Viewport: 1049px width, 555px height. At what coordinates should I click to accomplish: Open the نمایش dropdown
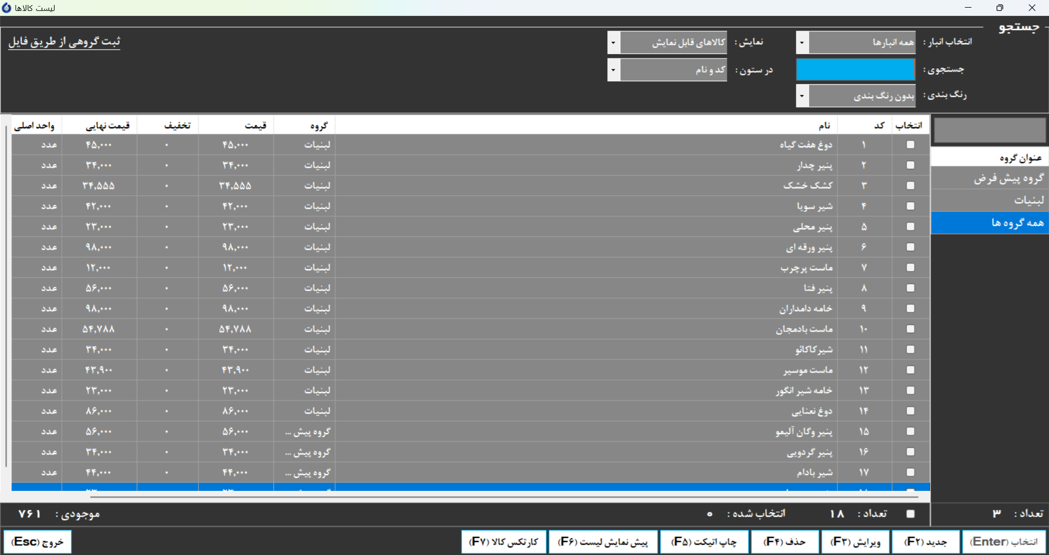[613, 42]
